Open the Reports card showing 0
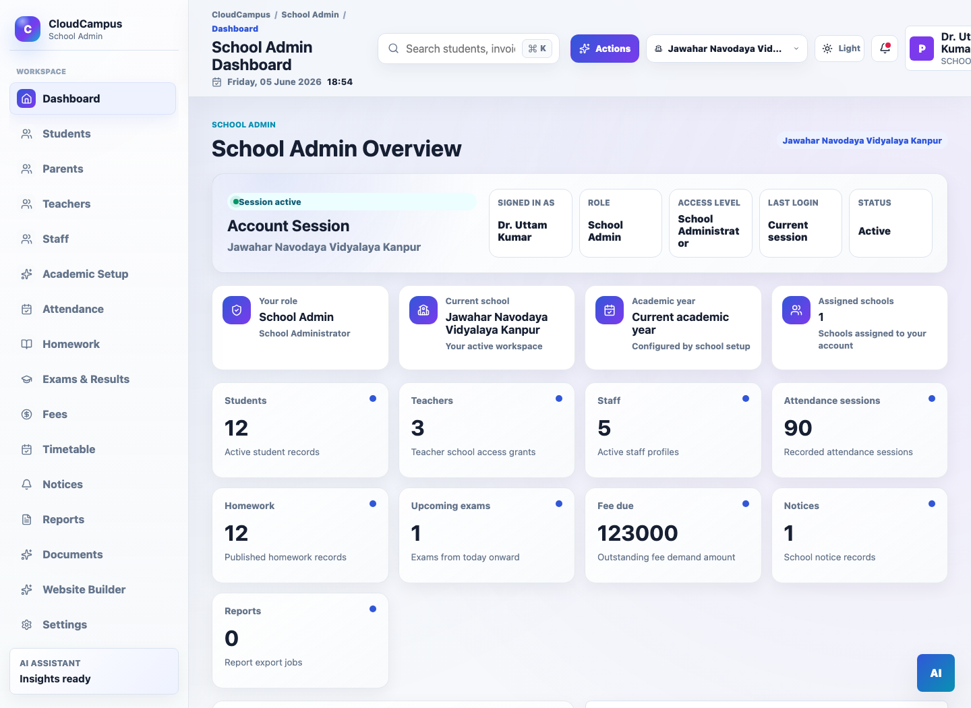This screenshot has height=708, width=971. [300, 641]
